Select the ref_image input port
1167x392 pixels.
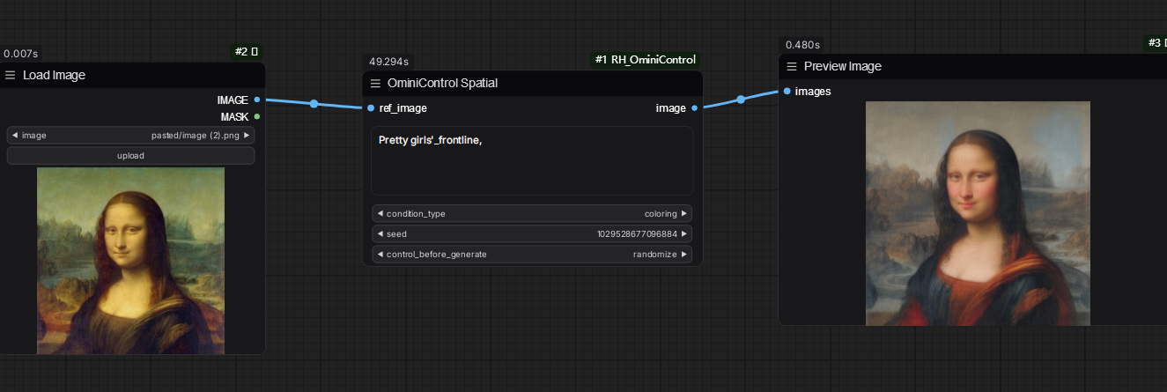coord(371,108)
